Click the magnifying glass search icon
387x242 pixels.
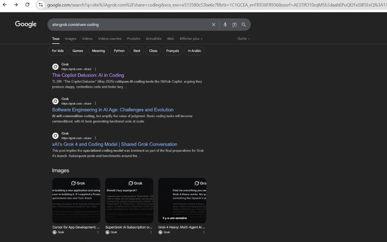pyautogui.click(x=244, y=25)
